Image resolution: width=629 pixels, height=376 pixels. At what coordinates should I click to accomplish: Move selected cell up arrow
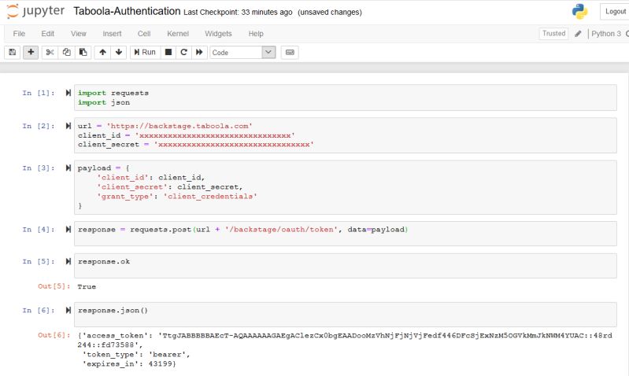pos(102,52)
